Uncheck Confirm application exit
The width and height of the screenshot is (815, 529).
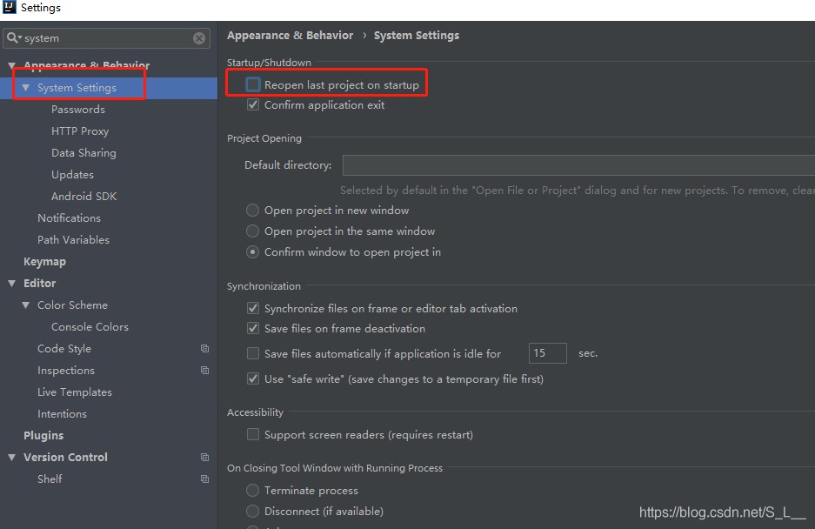pyautogui.click(x=253, y=104)
